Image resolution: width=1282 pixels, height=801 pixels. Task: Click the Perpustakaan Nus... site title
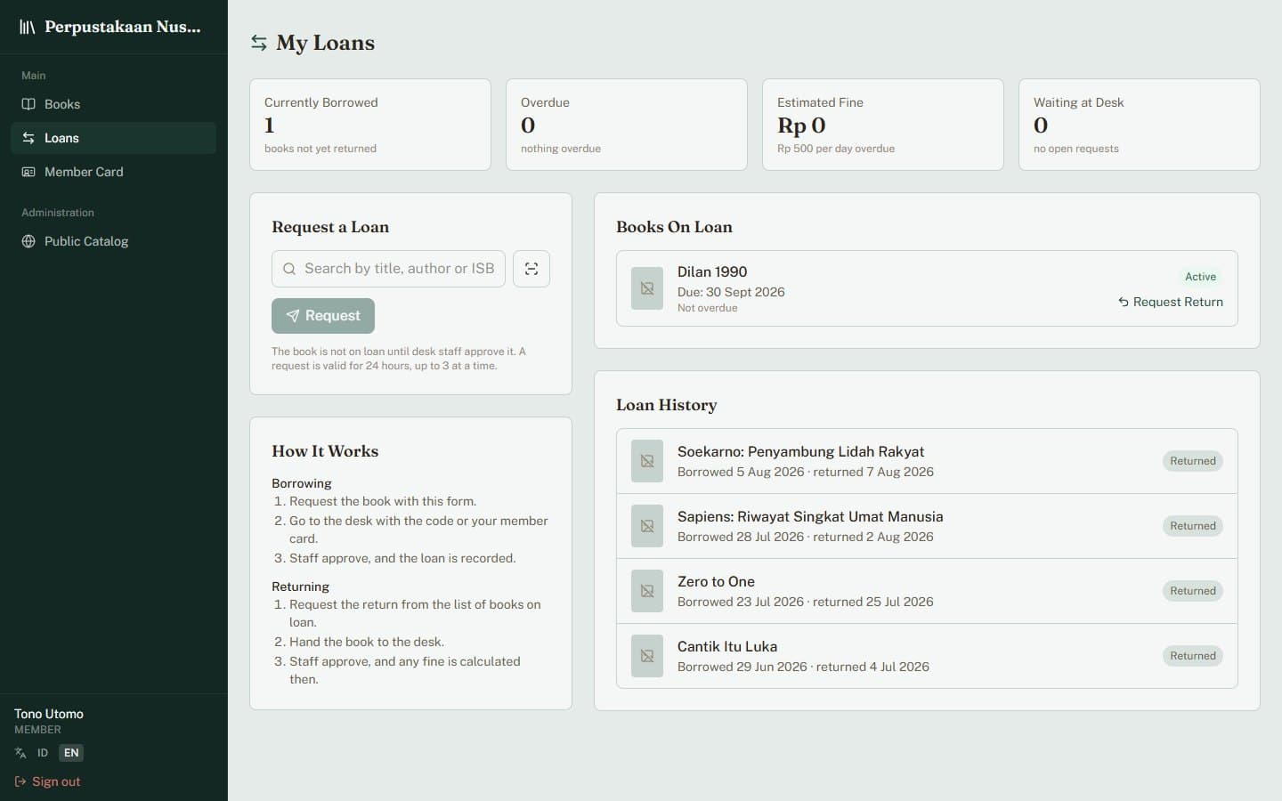tap(123, 27)
